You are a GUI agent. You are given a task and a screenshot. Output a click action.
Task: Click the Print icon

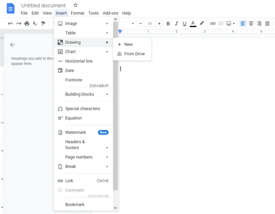pyautogui.click(x=27, y=23)
